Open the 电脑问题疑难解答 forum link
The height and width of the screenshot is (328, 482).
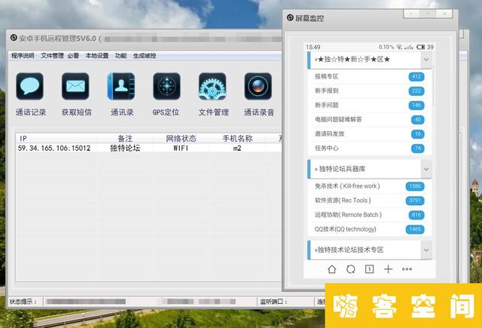338,119
